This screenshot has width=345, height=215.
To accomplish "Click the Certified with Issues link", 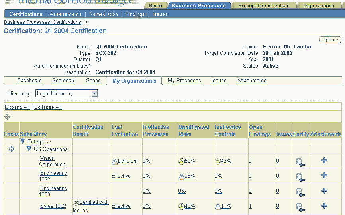I will pyautogui.click(x=91, y=206).
